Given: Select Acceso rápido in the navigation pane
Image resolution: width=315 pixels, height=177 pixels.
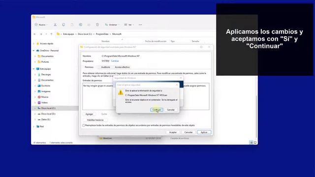Looking at the screenshot, I should (46, 44).
